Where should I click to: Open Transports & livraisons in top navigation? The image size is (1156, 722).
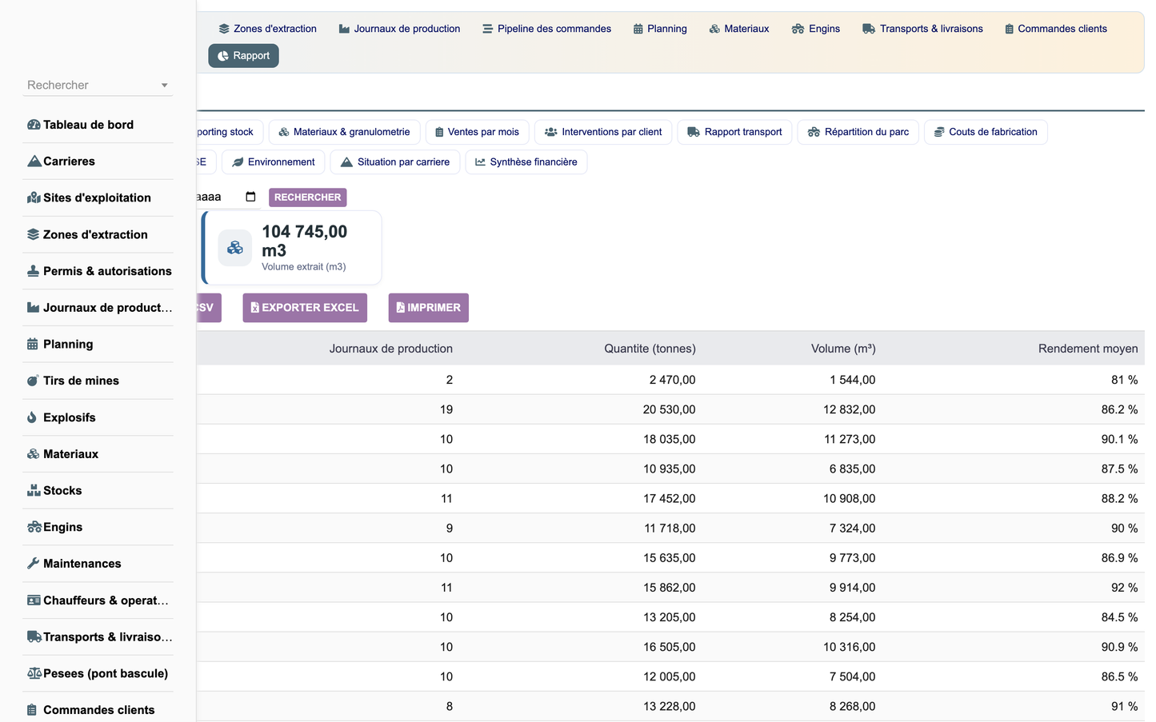pos(922,29)
